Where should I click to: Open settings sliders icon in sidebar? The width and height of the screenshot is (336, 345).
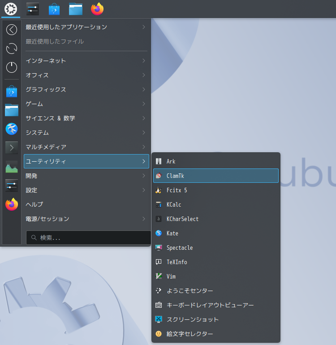[x=12, y=186]
